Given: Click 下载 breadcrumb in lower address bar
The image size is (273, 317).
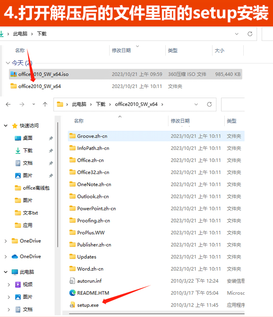Looking at the screenshot, I should point(101,104).
